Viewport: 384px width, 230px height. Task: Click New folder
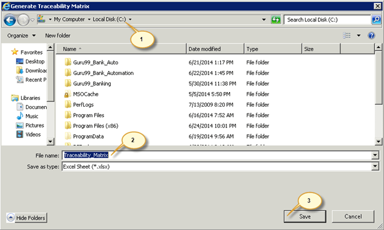click(x=58, y=36)
